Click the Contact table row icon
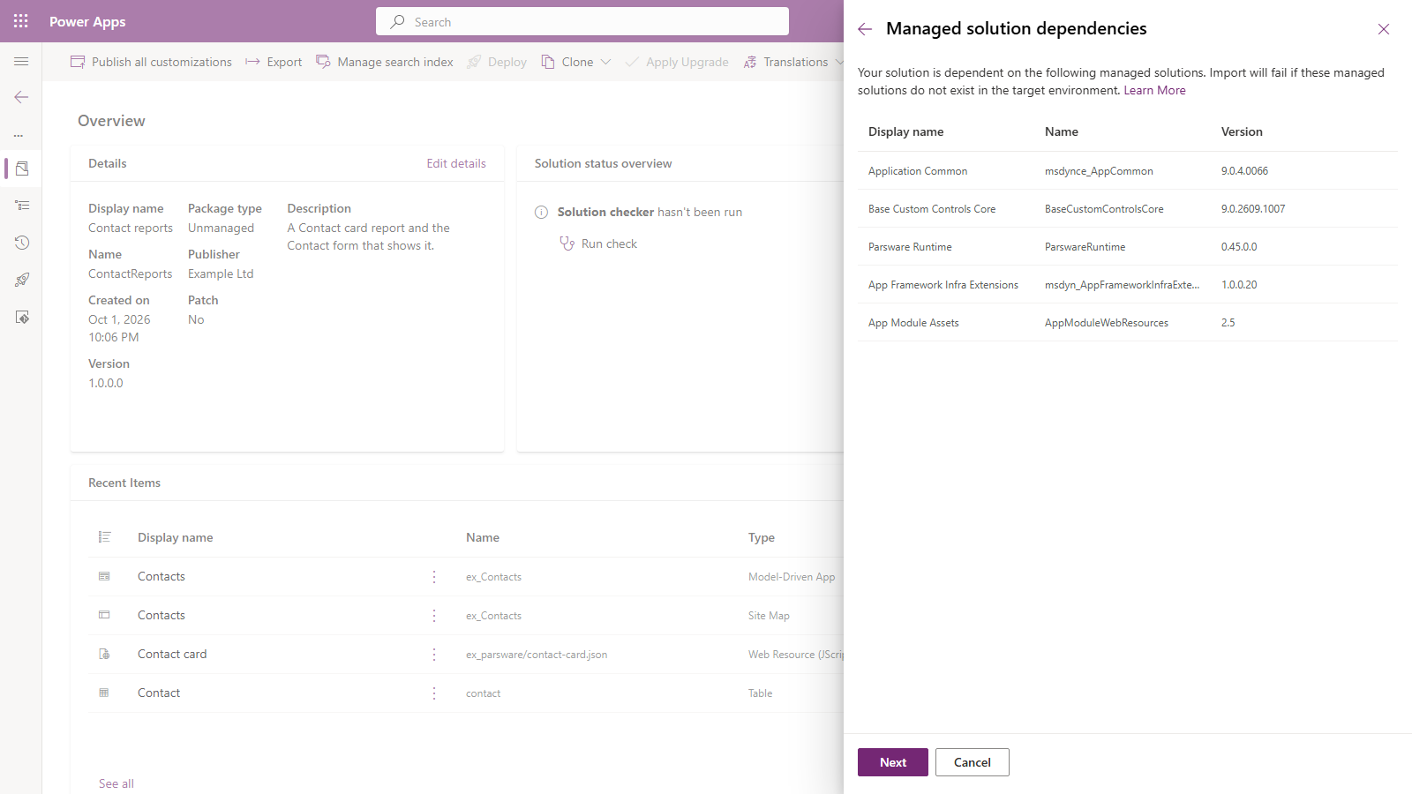1412x794 pixels. (104, 693)
